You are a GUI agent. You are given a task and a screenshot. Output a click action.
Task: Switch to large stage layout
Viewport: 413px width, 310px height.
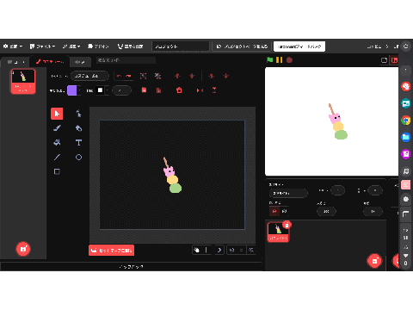[x=395, y=60]
